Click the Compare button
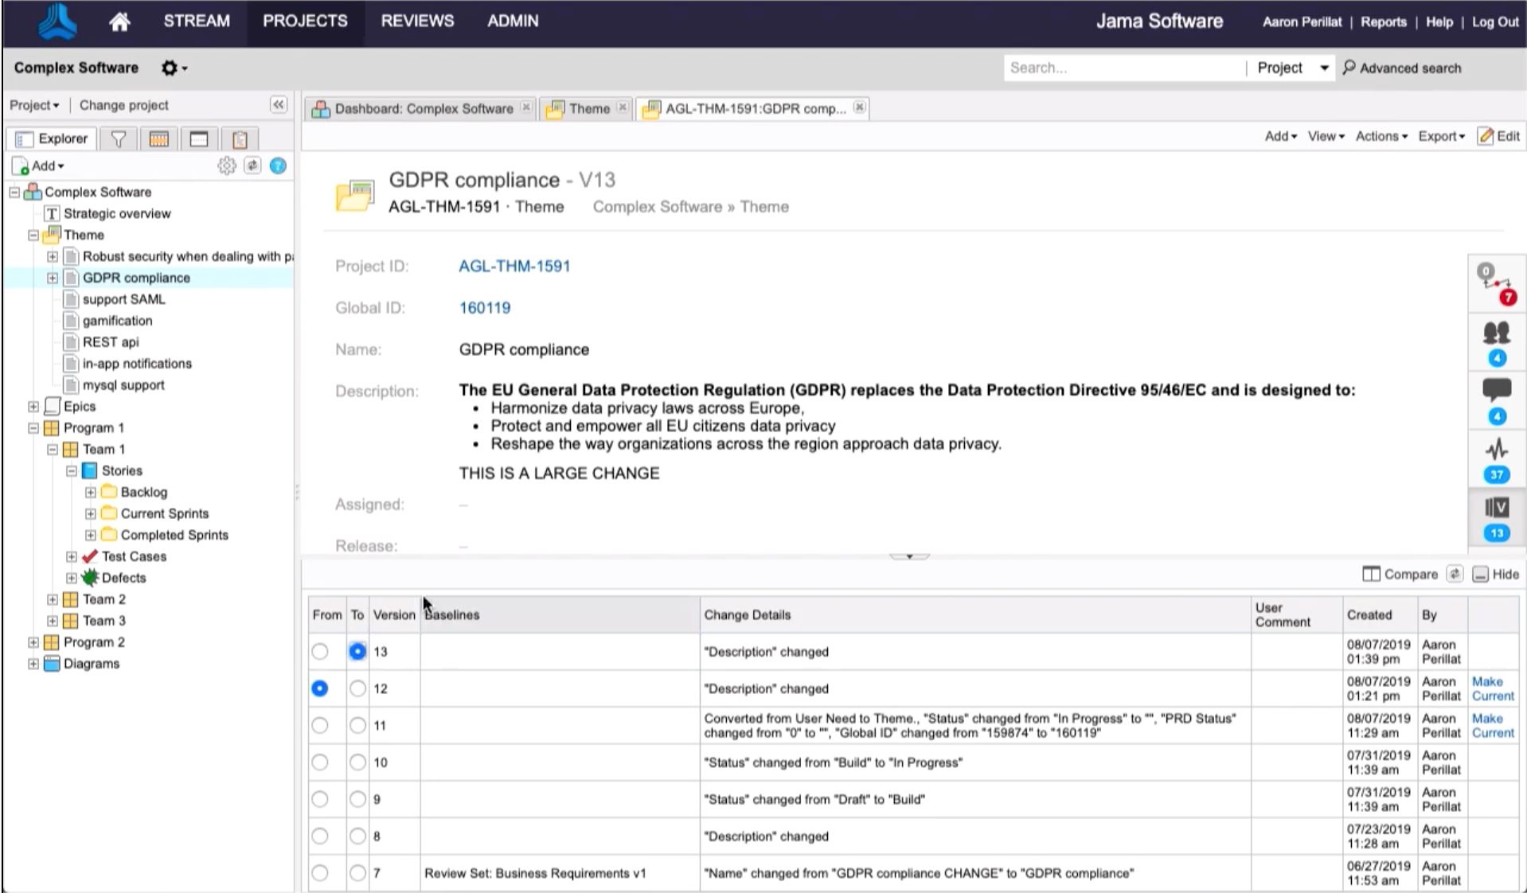1527x893 pixels. [x=1400, y=574]
